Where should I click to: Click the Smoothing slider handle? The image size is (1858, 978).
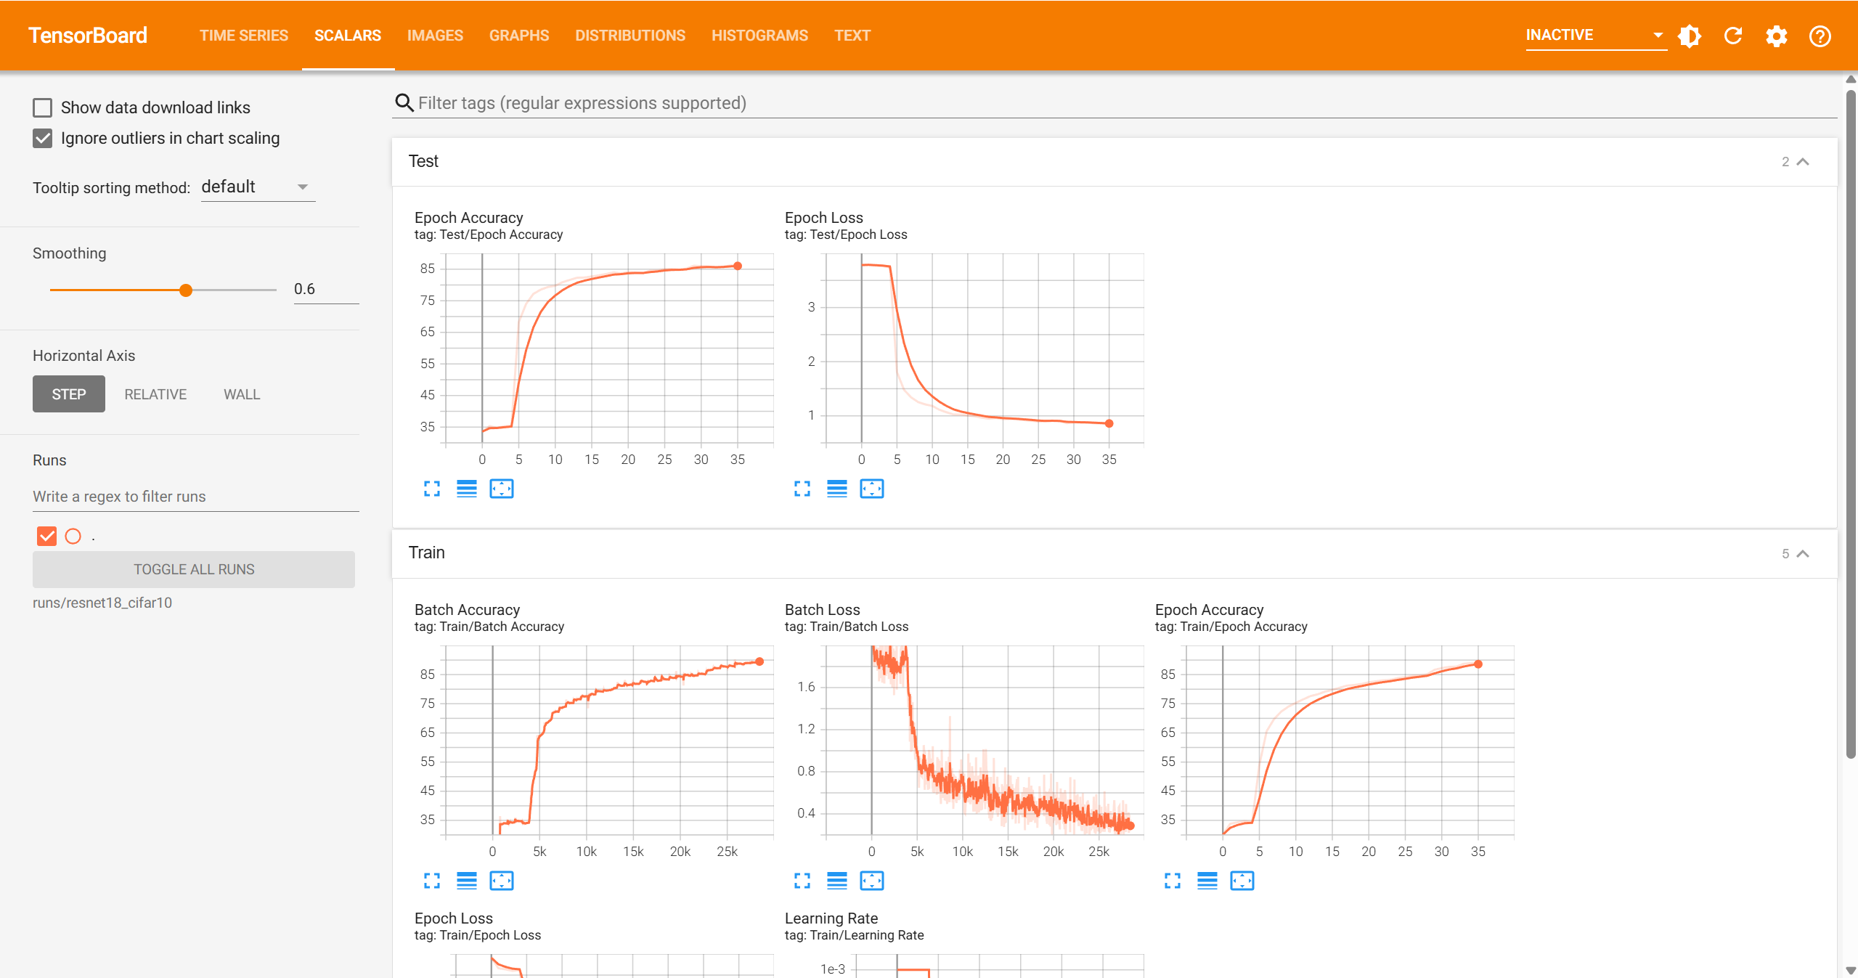point(186,290)
